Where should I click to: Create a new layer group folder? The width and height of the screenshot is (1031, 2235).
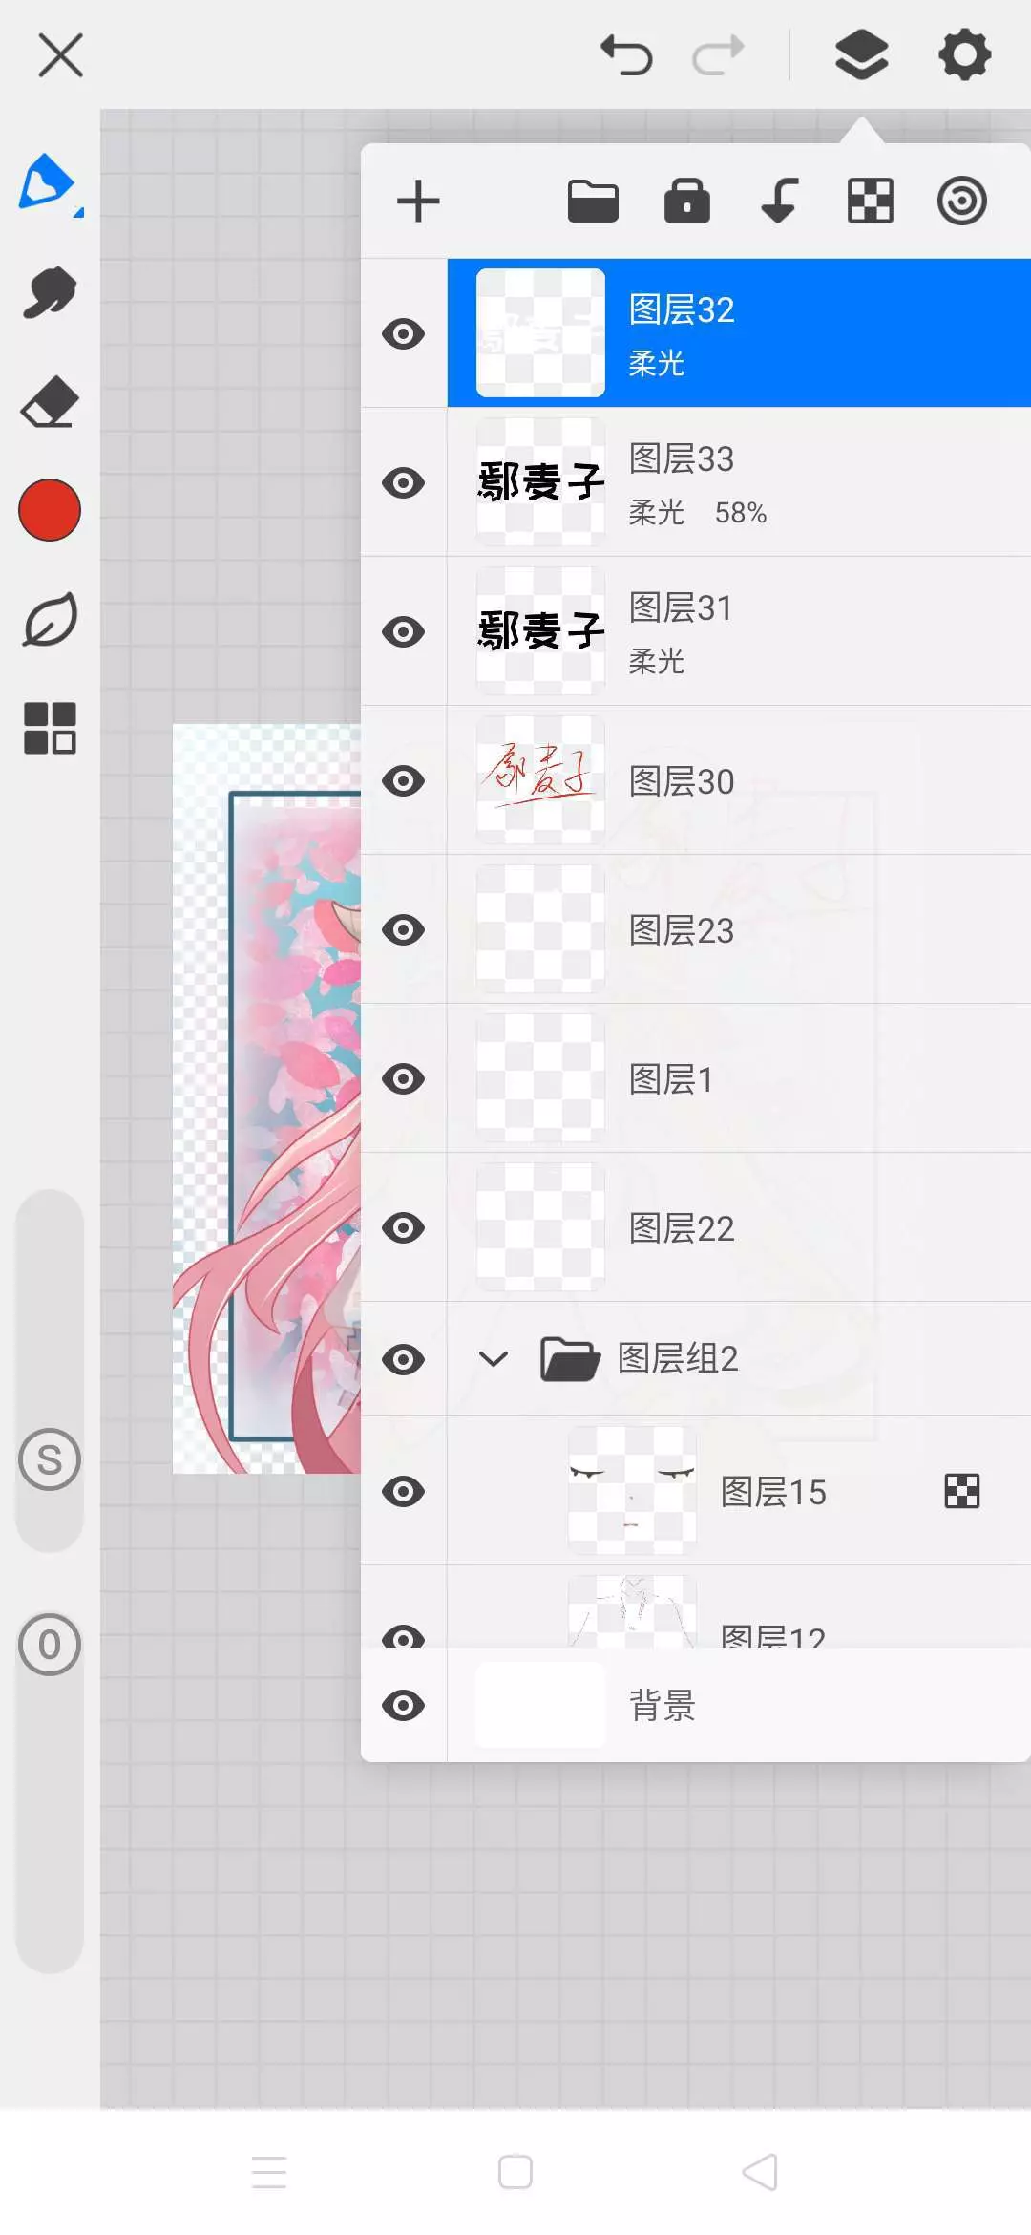[x=593, y=202]
